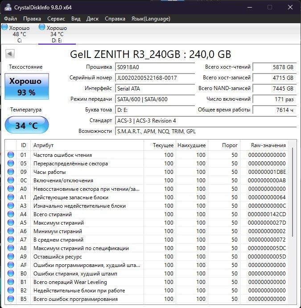Click the 34 °C temperature button
Viewport: 301px width, 308px height.
coord(27,125)
